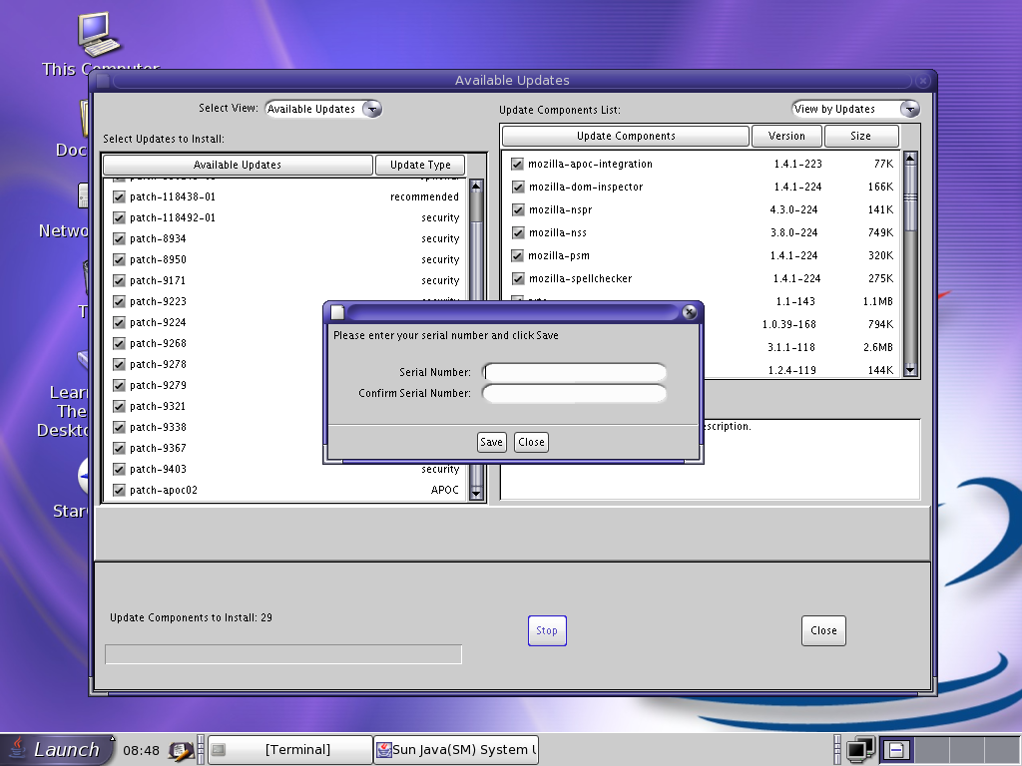Image resolution: width=1022 pixels, height=766 pixels.
Task: Click the components list scrollbar thumb
Action: coord(910,197)
